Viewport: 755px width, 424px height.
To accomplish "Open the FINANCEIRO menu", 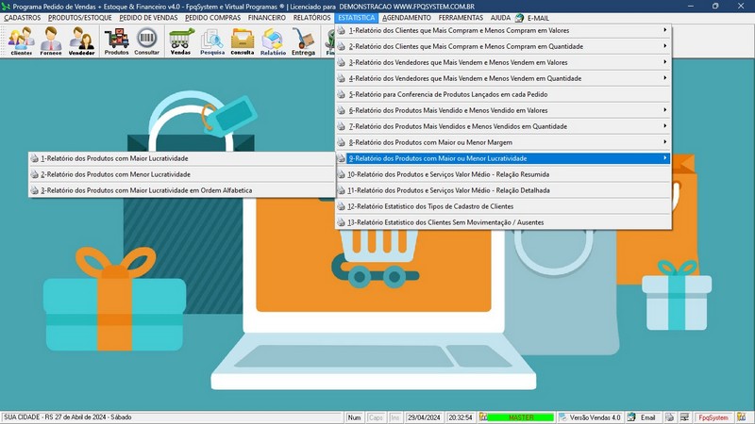I will 267,18.
